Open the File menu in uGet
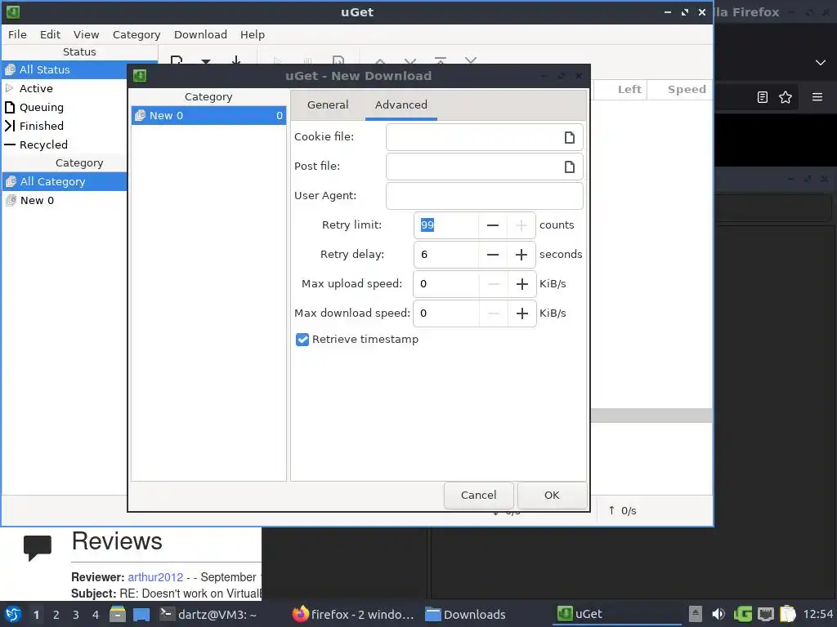The height and width of the screenshot is (627, 837). click(x=17, y=34)
